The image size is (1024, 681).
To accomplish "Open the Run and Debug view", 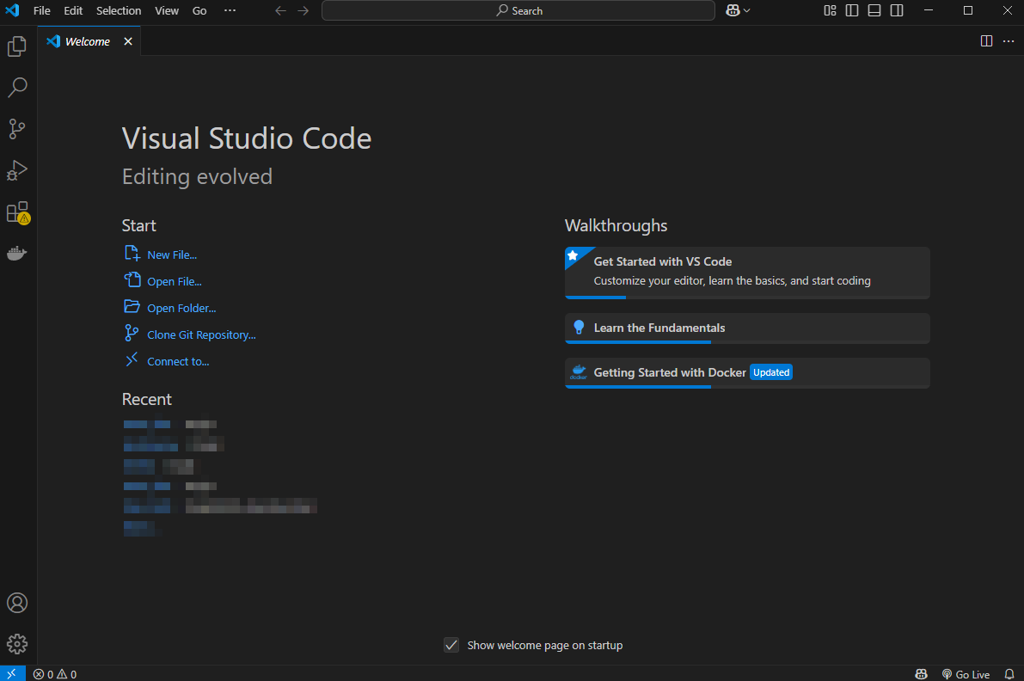I will pyautogui.click(x=17, y=170).
